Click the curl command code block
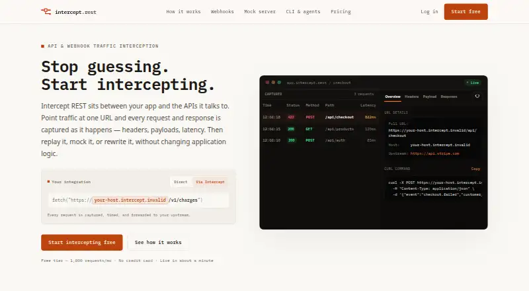Viewport: 529px width, 291px height. [434, 188]
